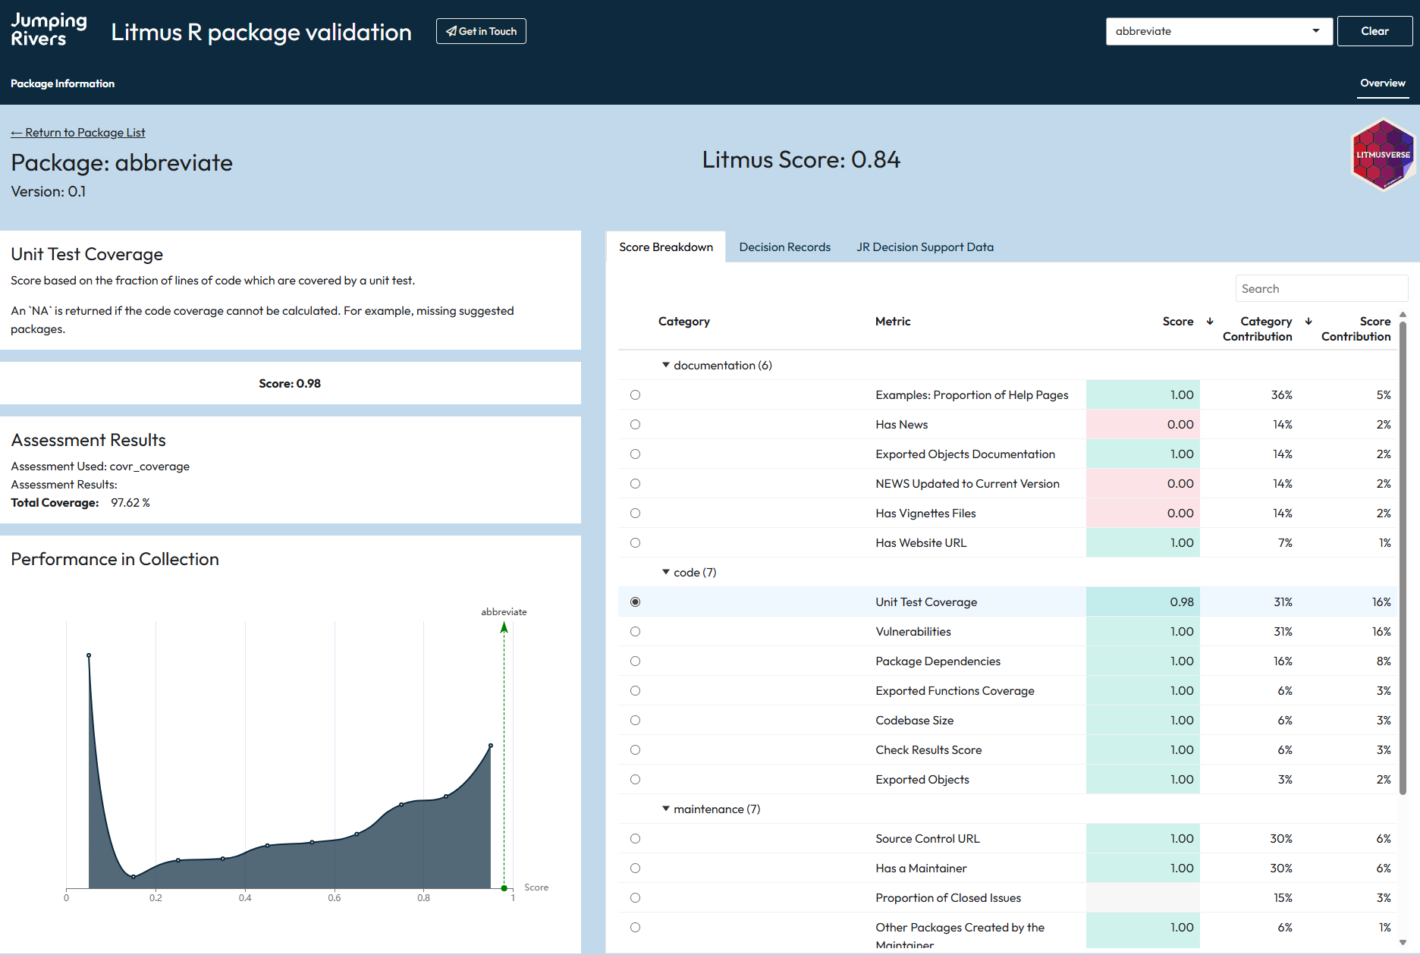Collapse the code (7) group
The width and height of the screenshot is (1420, 955).
coord(666,572)
